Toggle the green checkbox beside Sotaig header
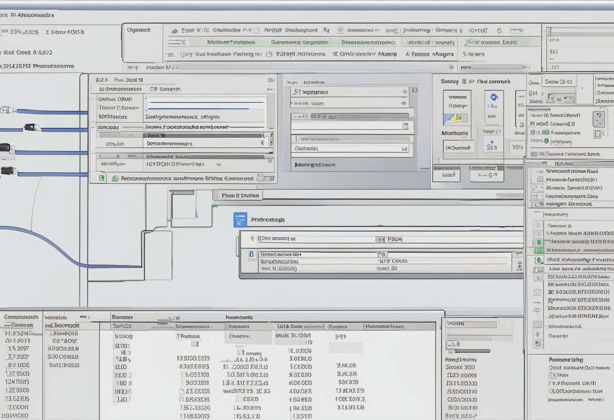 [x=464, y=81]
